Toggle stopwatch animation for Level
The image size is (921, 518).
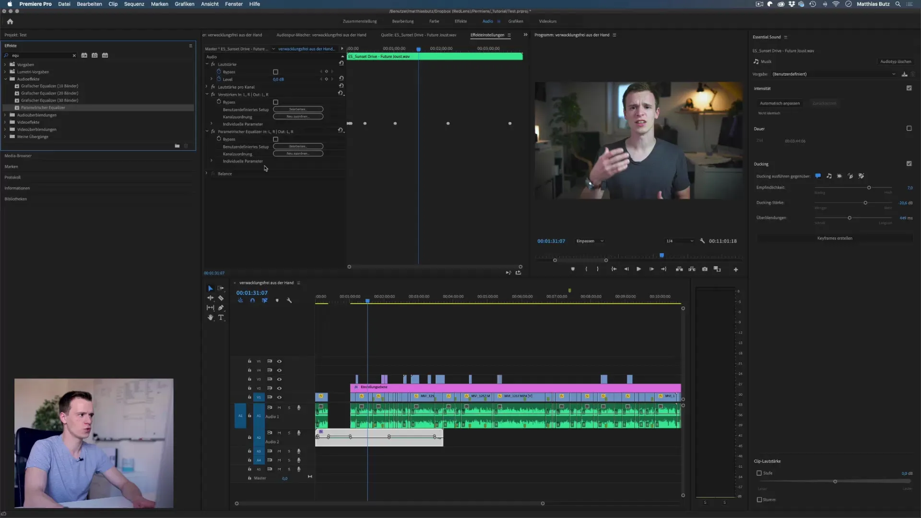coord(219,79)
